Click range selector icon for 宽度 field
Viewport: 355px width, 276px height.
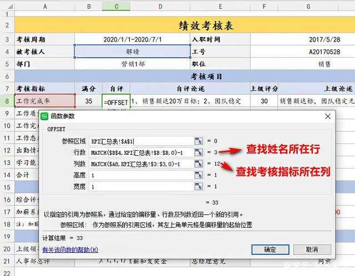pyautogui.click(x=199, y=186)
